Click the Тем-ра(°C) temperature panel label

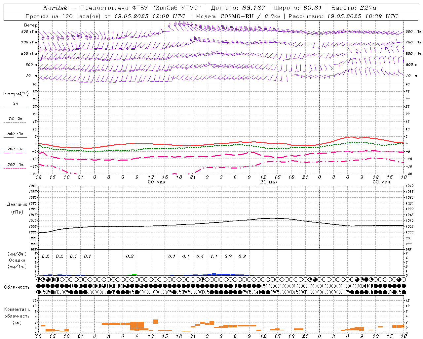[x=16, y=94]
